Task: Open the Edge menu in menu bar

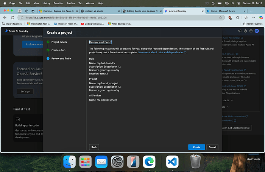Action: [x=12, y=3]
